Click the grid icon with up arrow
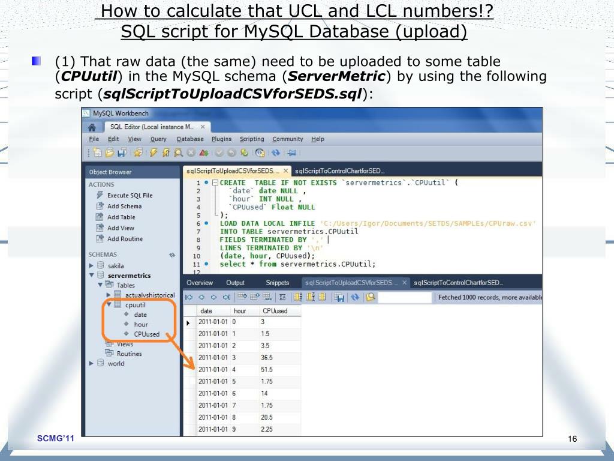Viewport: 614px width, 461px height. [254, 297]
